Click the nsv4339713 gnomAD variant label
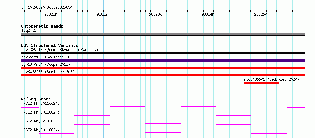The height and width of the screenshot is (138, 315). (x=61, y=50)
